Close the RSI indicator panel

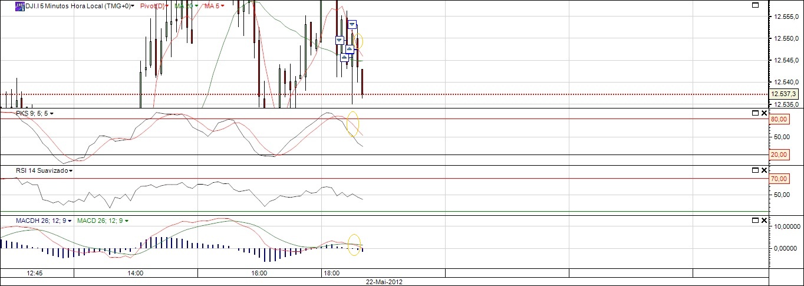[764, 170]
